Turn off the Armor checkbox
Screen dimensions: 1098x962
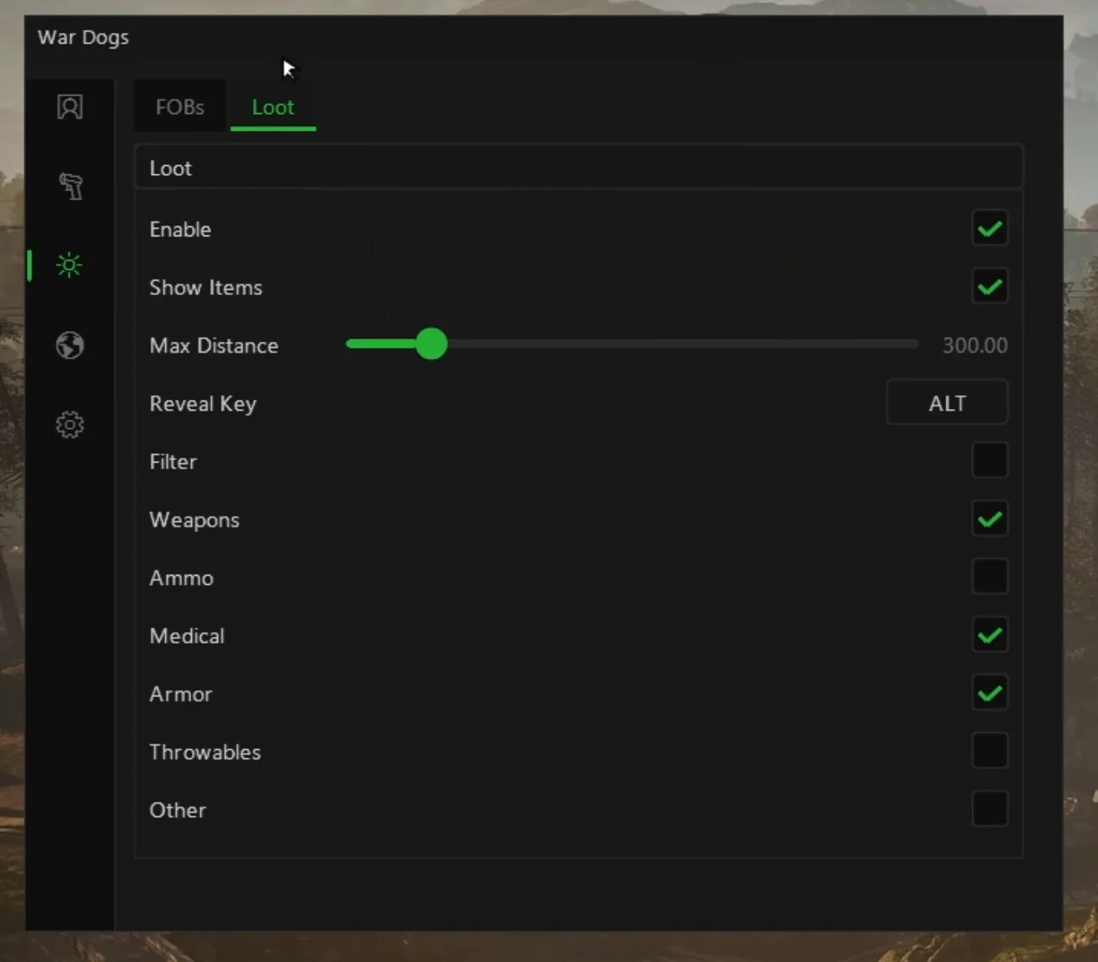point(990,693)
